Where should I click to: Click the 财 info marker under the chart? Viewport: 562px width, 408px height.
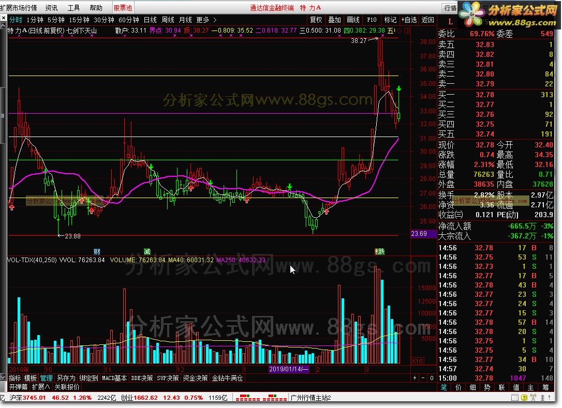pos(97,251)
